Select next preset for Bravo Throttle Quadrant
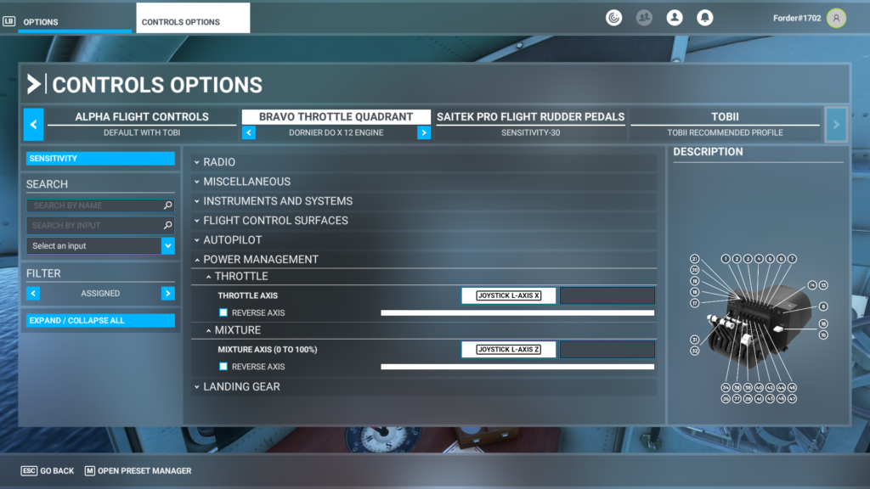This screenshot has width=870, height=489. 424,132
